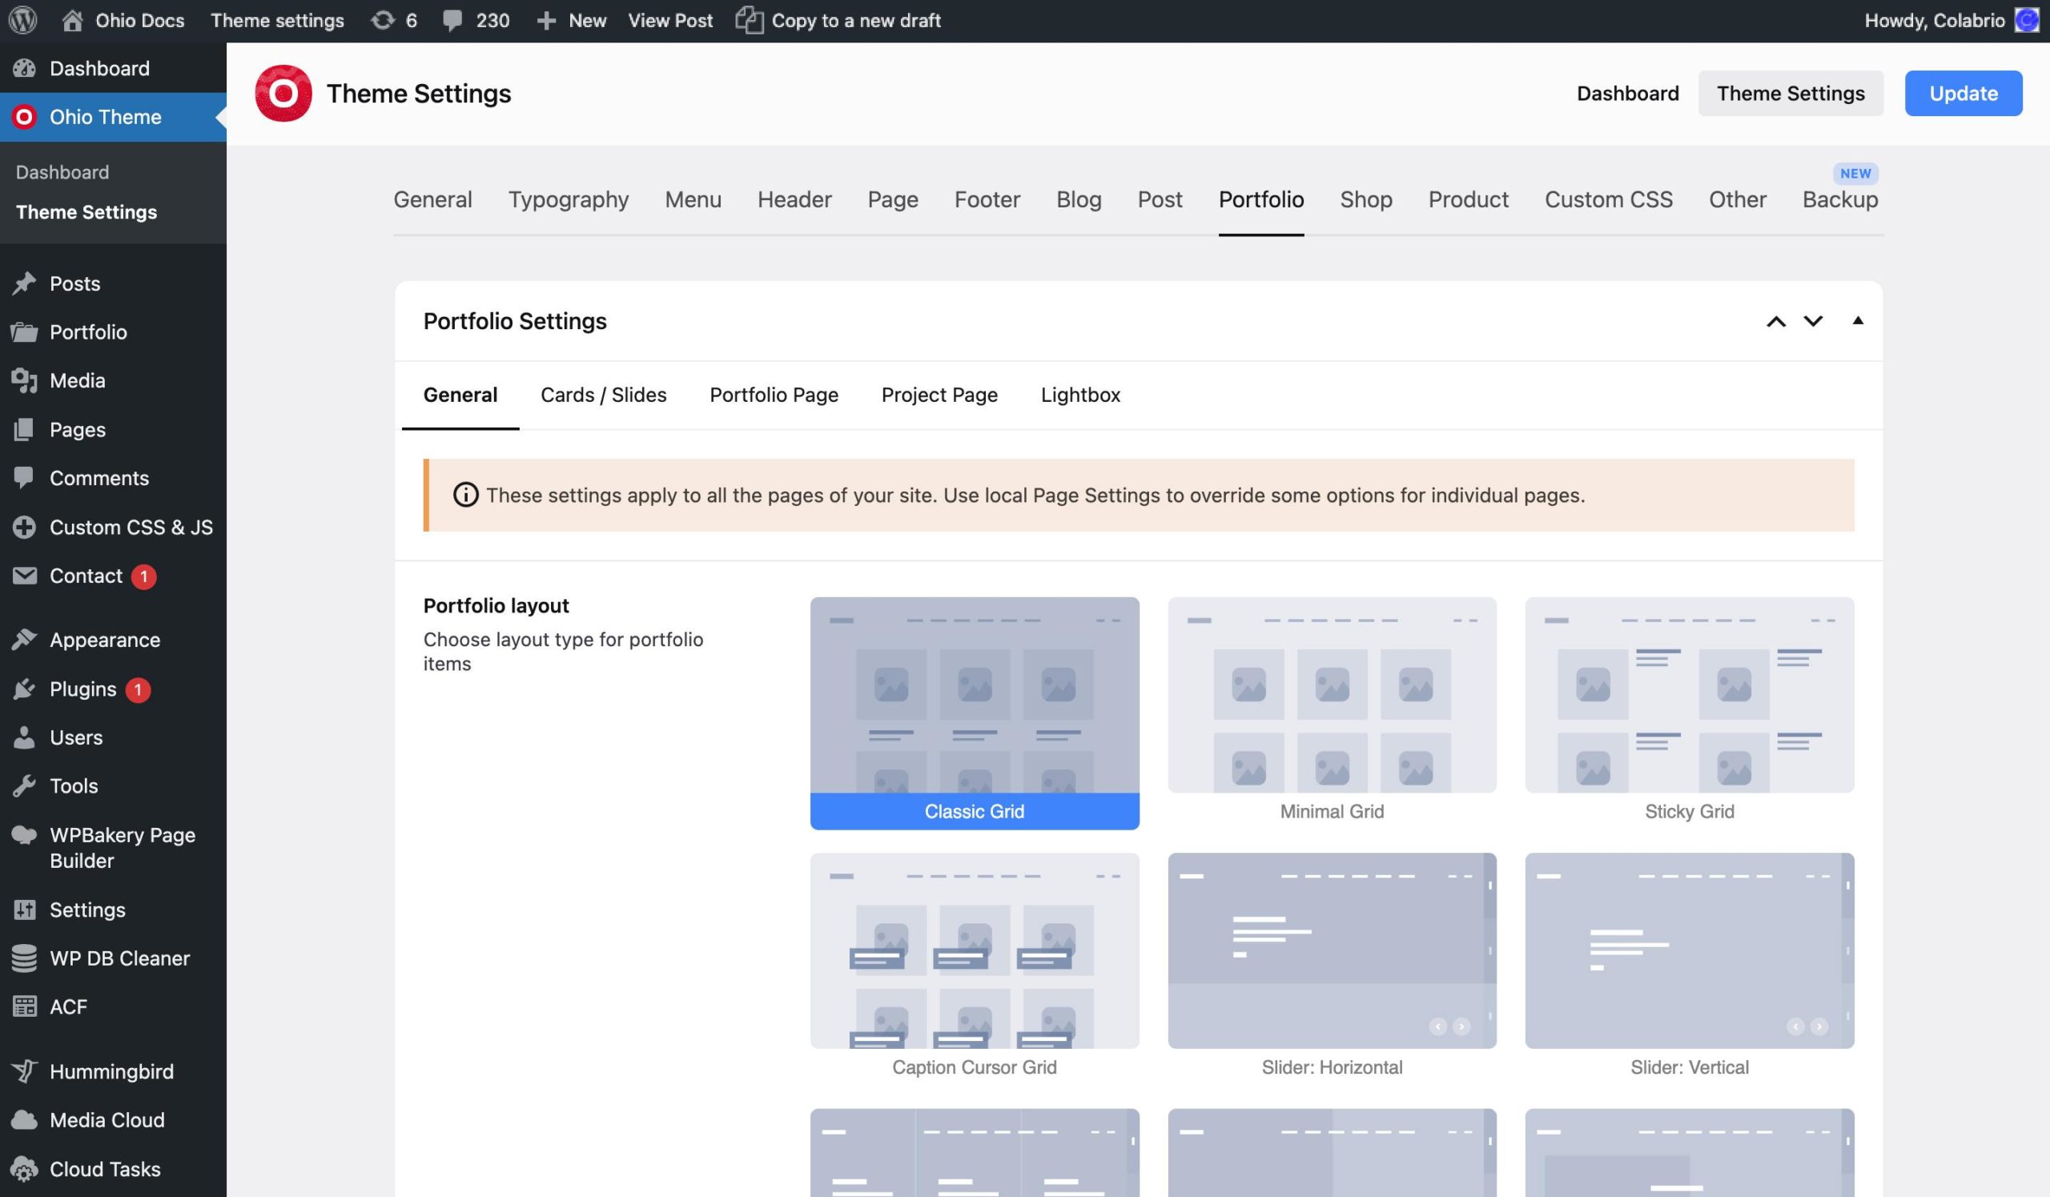Open Lightbox sub-tab
Image resolution: width=2050 pixels, height=1197 pixels.
point(1080,396)
